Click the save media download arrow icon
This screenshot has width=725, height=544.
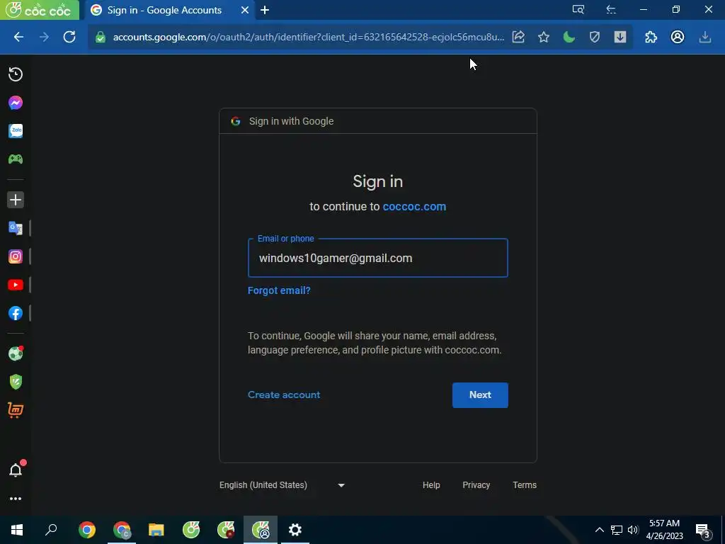point(620,37)
